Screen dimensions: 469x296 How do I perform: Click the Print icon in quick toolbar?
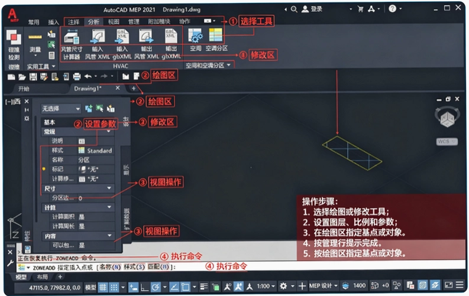tap(77, 77)
